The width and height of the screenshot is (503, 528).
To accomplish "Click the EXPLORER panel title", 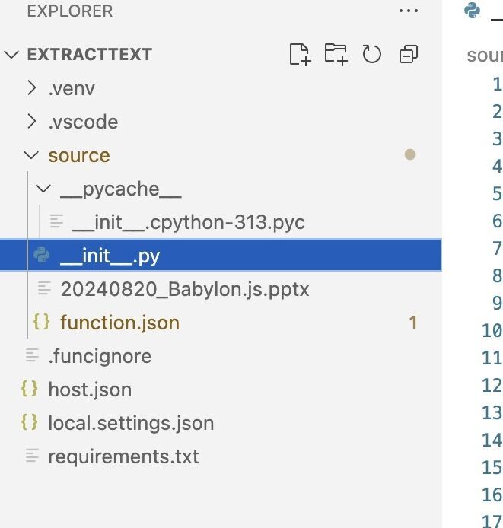I will pos(70,11).
